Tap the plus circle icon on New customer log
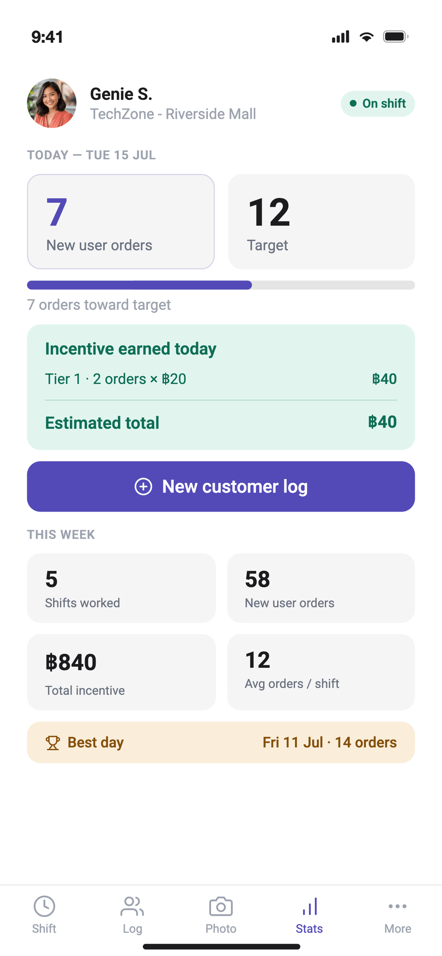This screenshot has height=956, width=442. [143, 487]
